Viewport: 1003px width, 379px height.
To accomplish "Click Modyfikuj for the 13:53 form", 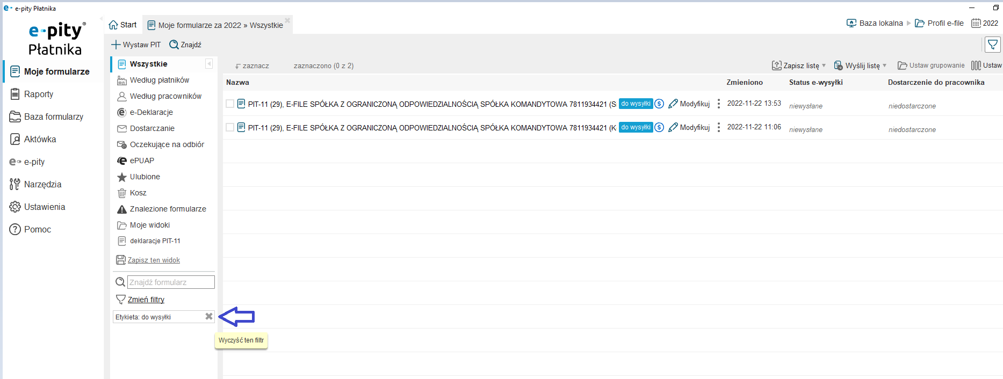I will 689,104.
